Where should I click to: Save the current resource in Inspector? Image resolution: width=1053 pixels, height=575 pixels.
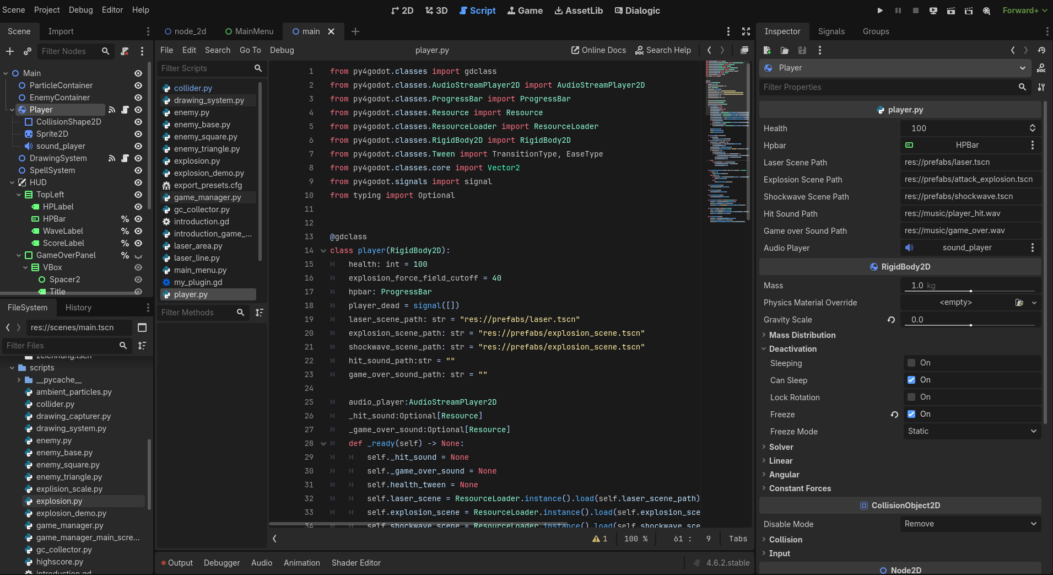(x=802, y=50)
